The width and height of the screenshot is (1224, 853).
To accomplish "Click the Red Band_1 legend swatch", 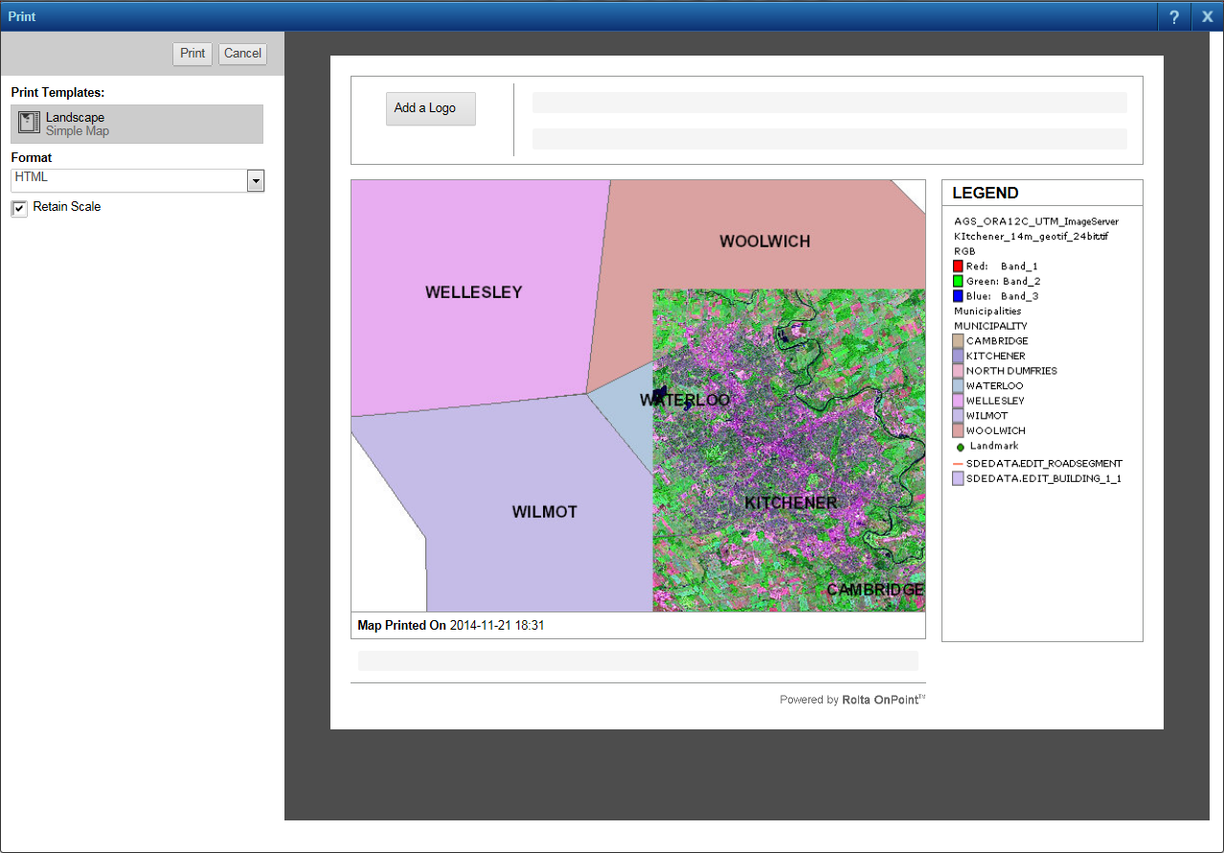I will [958, 266].
